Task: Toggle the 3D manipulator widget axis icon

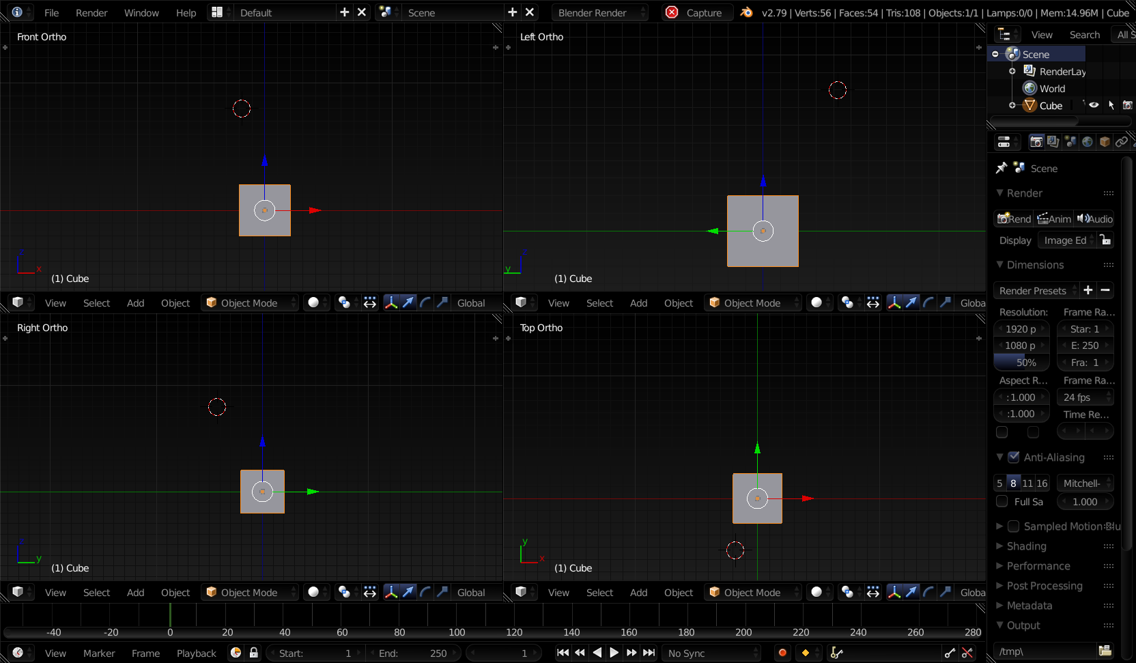Action: click(391, 302)
